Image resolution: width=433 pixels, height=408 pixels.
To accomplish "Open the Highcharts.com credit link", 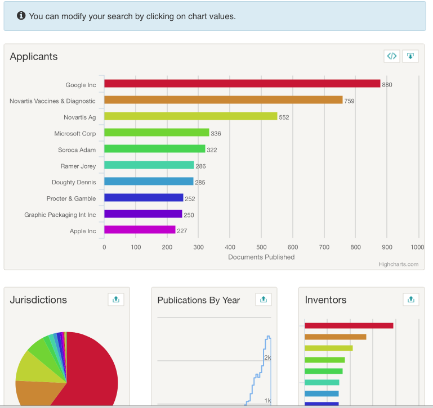I will click(x=398, y=264).
